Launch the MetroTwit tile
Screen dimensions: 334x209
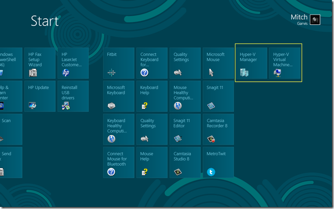point(218,162)
